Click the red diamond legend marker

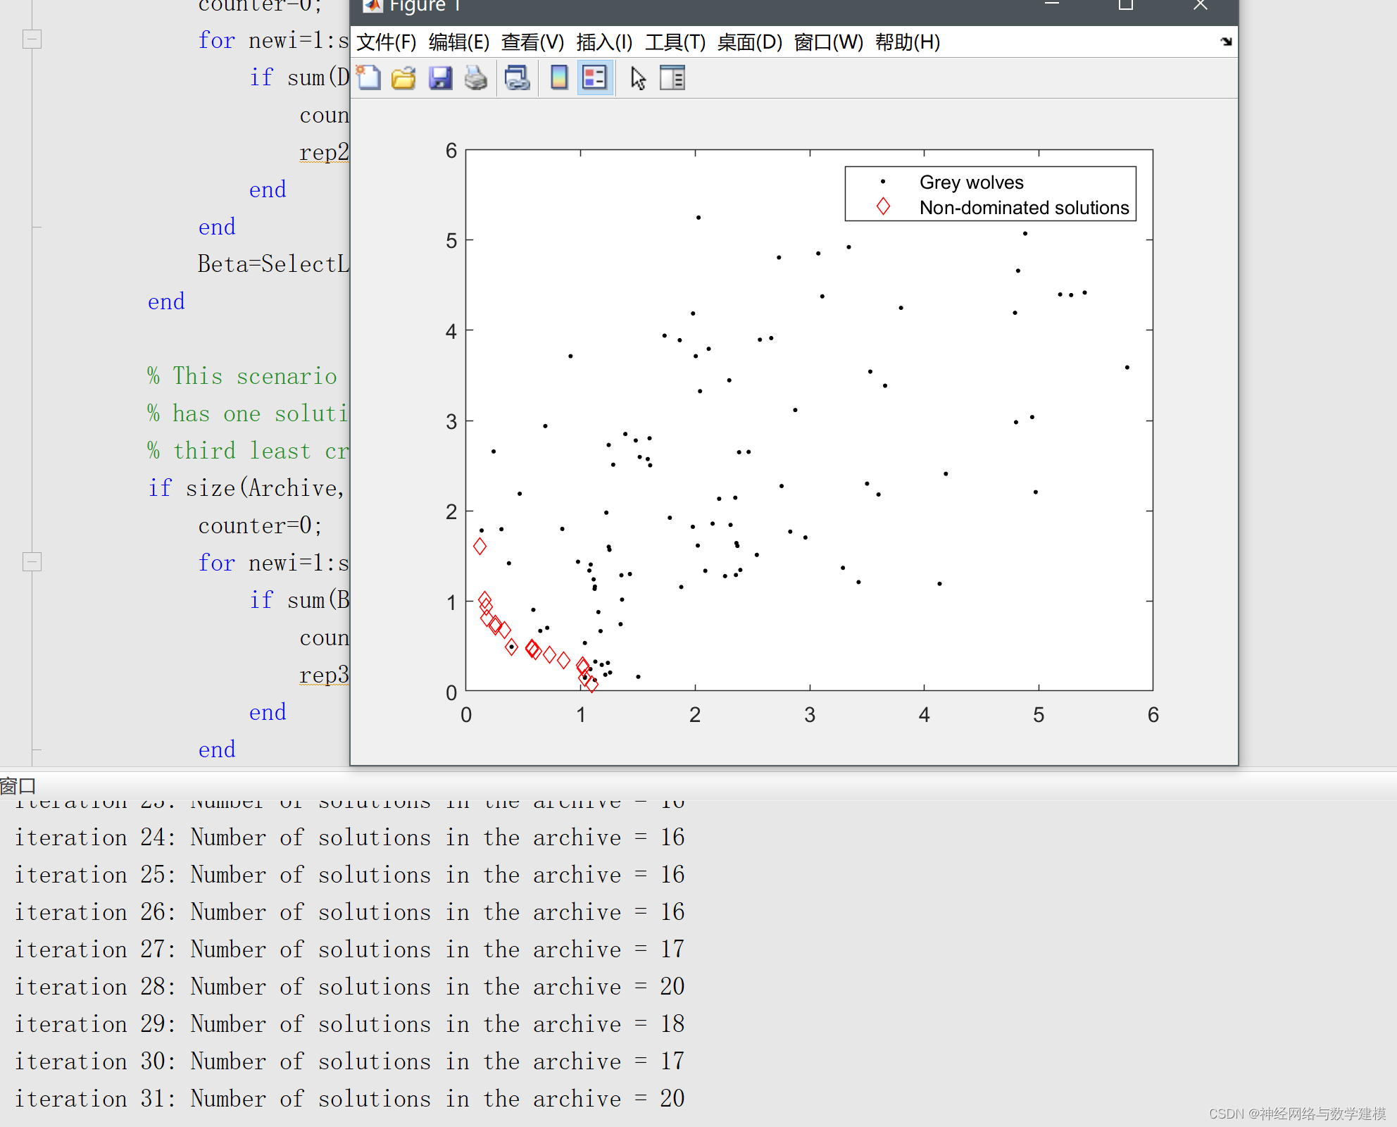pyautogui.click(x=883, y=207)
